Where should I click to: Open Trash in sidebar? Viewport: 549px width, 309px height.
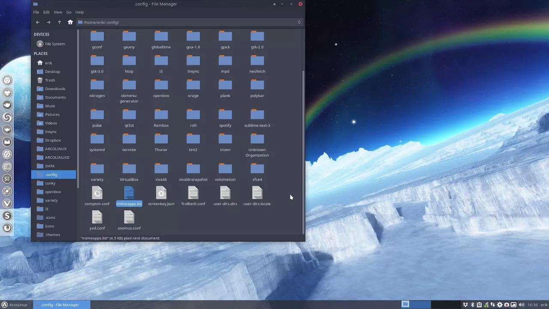54,80
